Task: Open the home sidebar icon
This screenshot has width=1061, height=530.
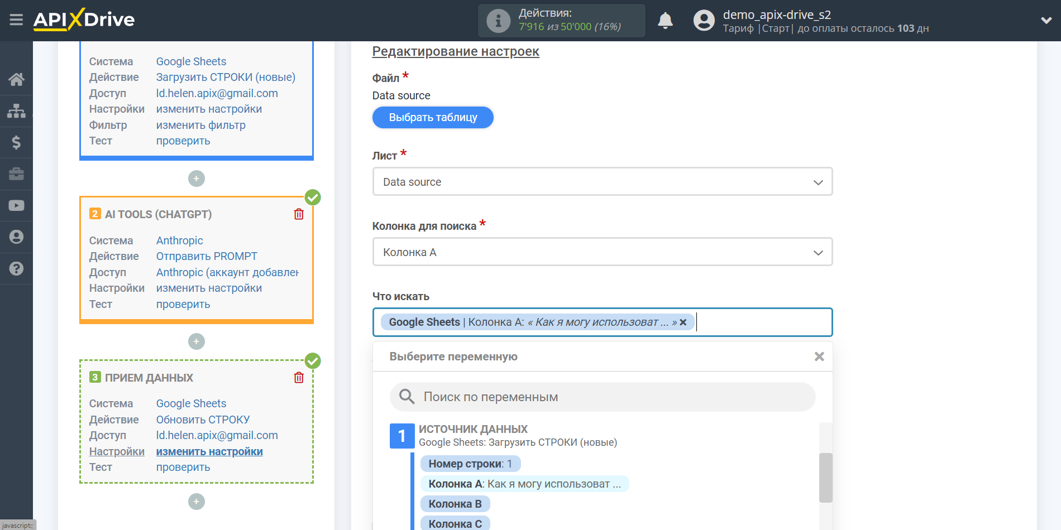Action: point(16,79)
